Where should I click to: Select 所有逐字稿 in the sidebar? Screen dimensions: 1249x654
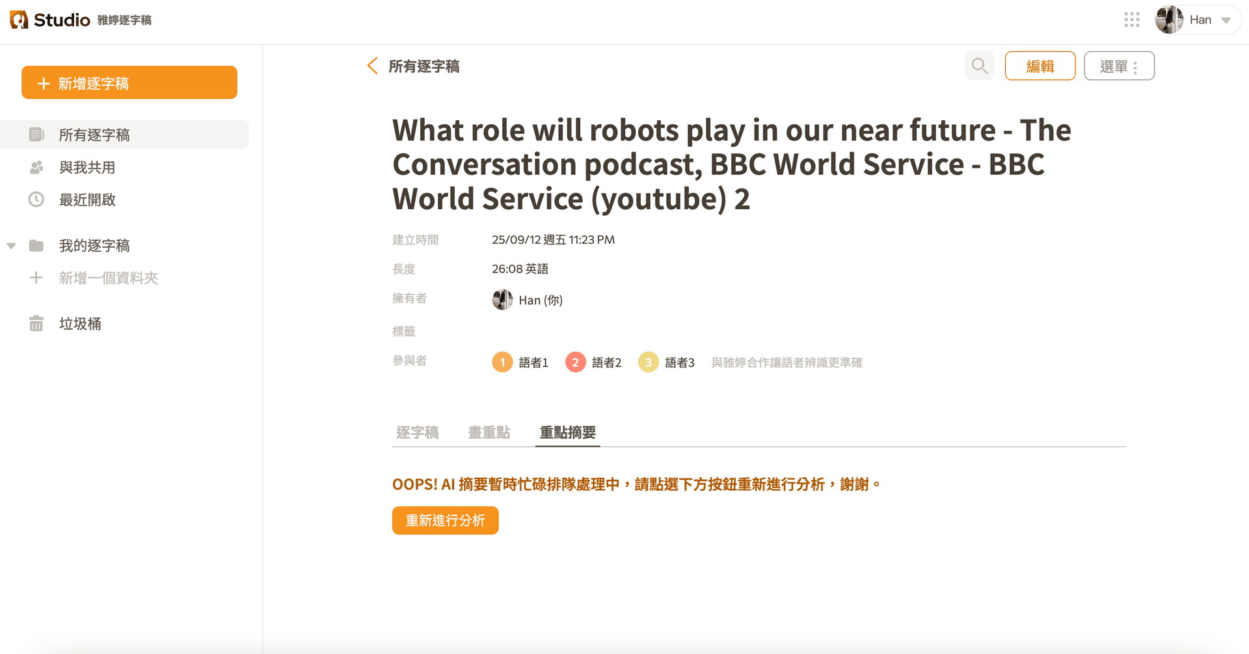[x=124, y=135]
